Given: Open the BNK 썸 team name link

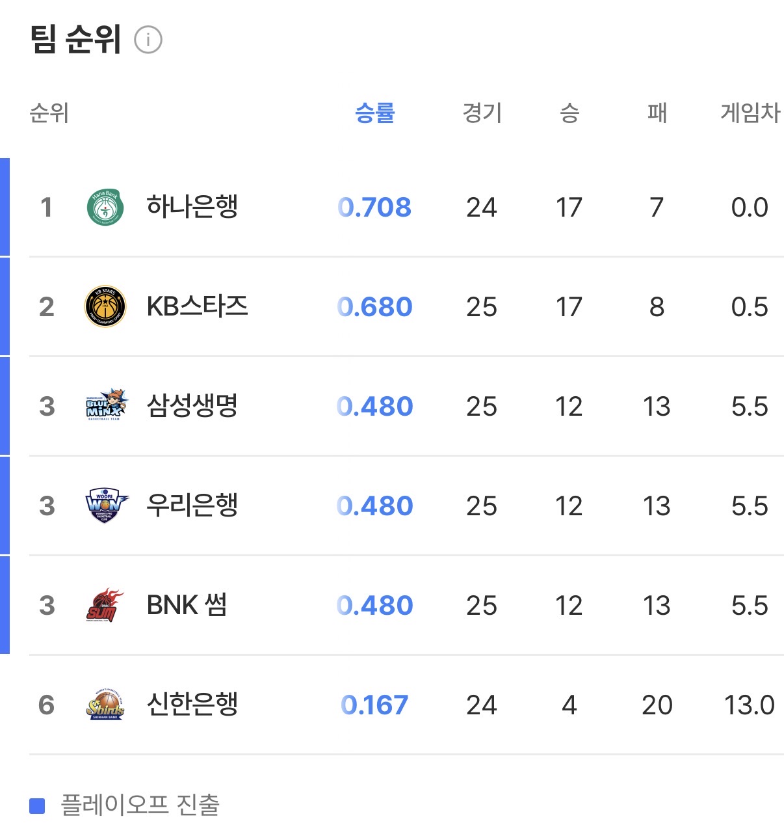Looking at the screenshot, I should click(x=187, y=605).
